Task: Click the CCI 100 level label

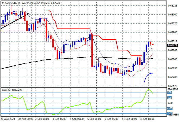Action: (170, 98)
